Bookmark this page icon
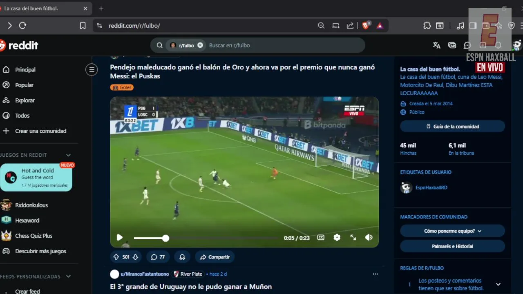Viewport: 523px width, 294px height. click(83, 26)
